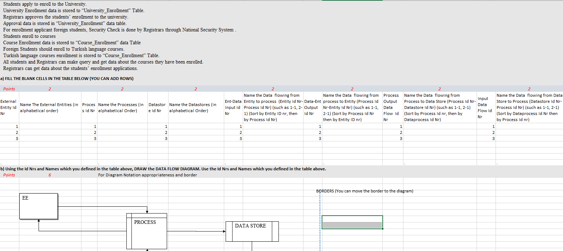Click number 1 under Datastore Id Nr
The height and width of the screenshot is (251, 563).
pyautogui.click(x=166, y=126)
